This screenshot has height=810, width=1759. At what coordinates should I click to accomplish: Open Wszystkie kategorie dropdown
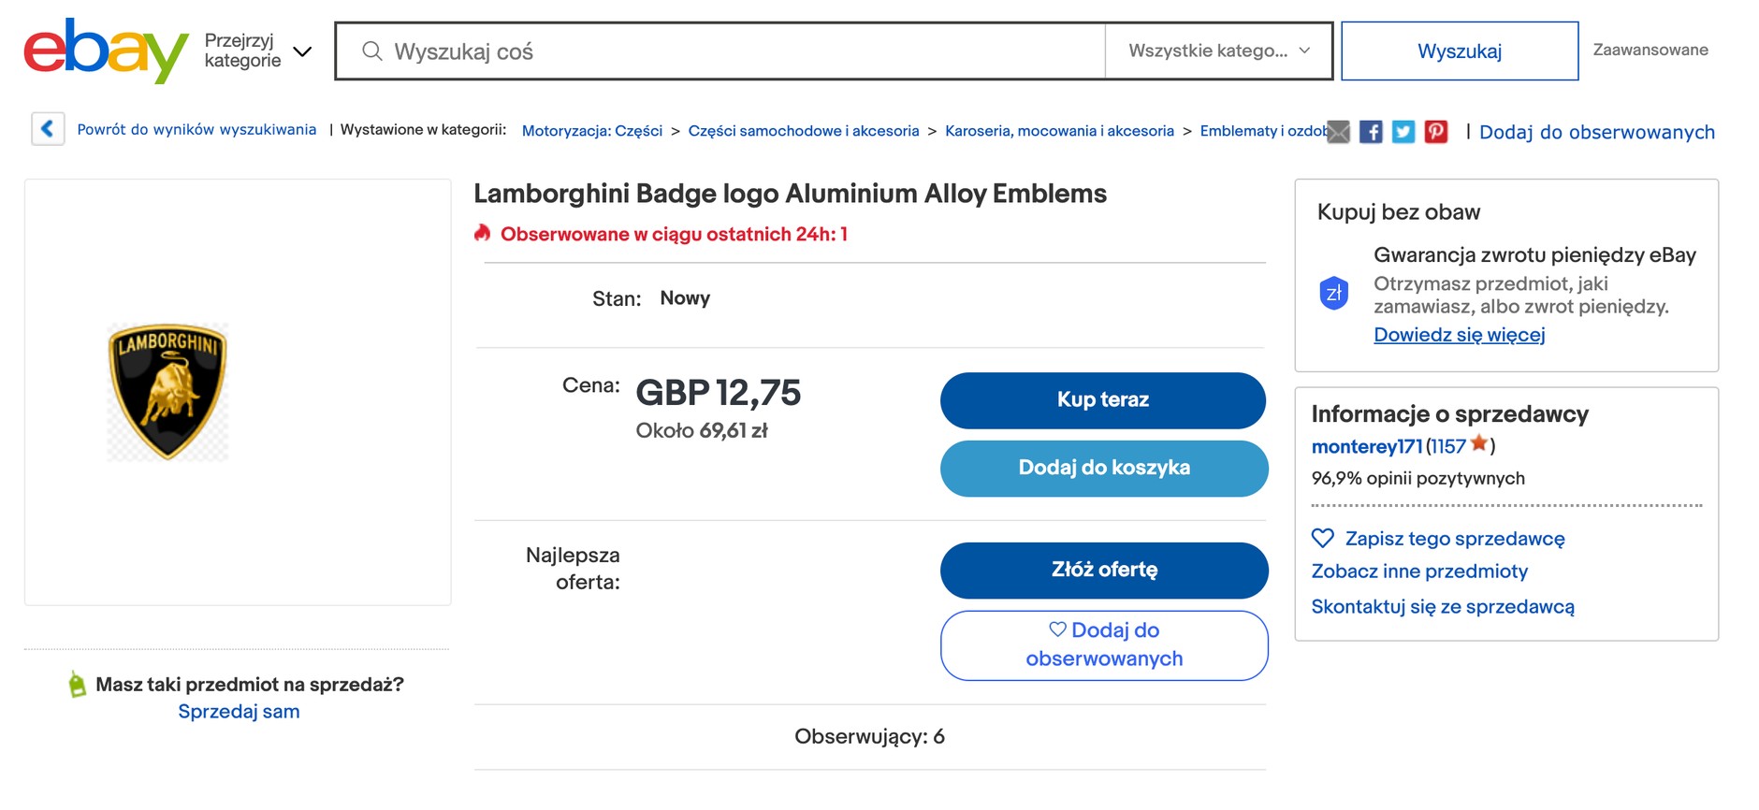point(1218,51)
